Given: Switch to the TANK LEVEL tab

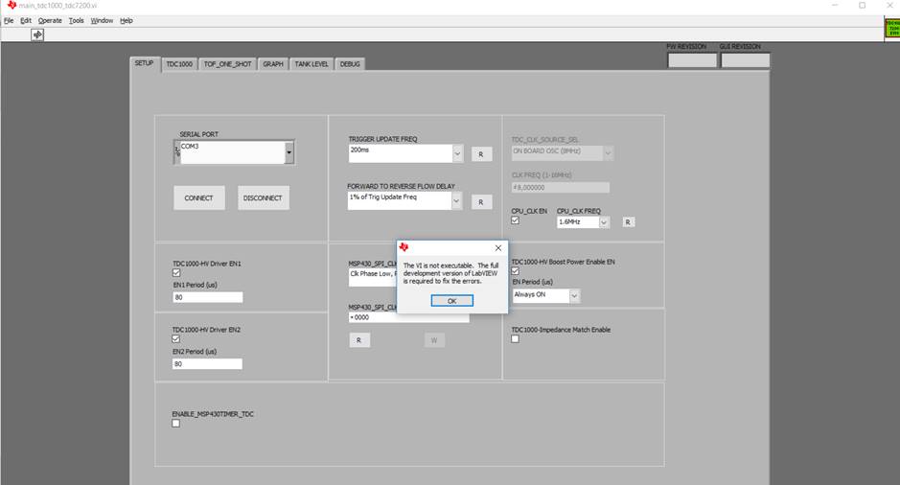Looking at the screenshot, I should click(312, 64).
